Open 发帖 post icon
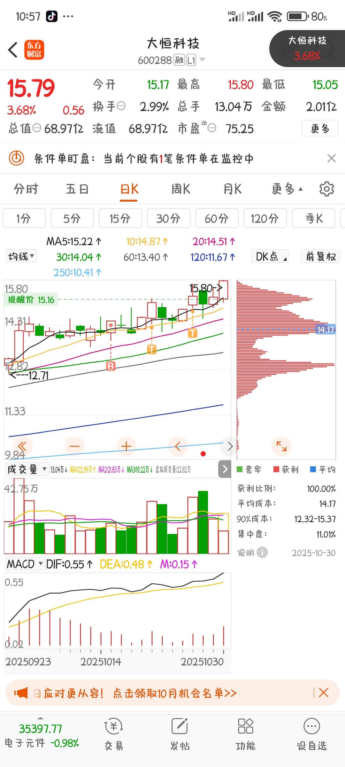The image size is (345, 767). 180,734
